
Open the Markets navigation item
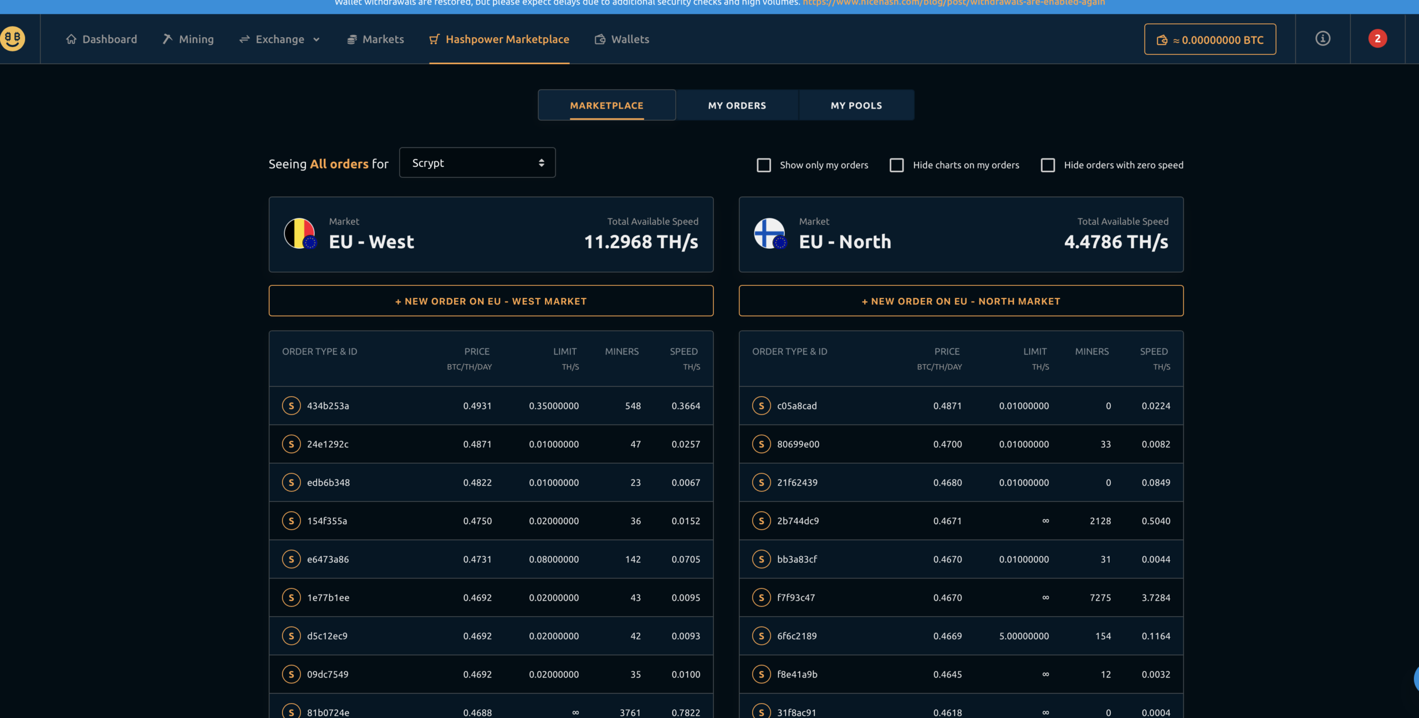point(375,39)
